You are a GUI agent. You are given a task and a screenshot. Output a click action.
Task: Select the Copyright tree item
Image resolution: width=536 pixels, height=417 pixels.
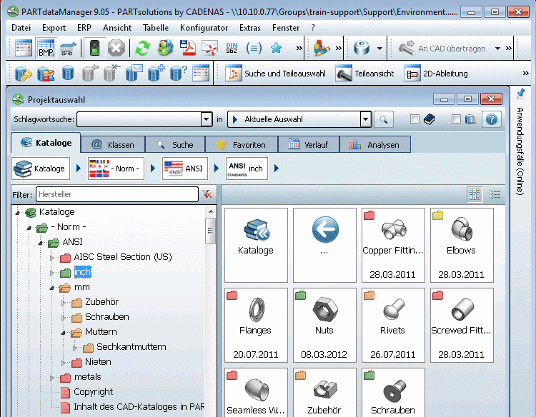pos(93,392)
